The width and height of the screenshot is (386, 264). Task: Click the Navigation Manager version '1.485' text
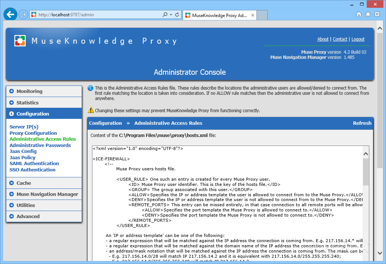tap(349, 57)
